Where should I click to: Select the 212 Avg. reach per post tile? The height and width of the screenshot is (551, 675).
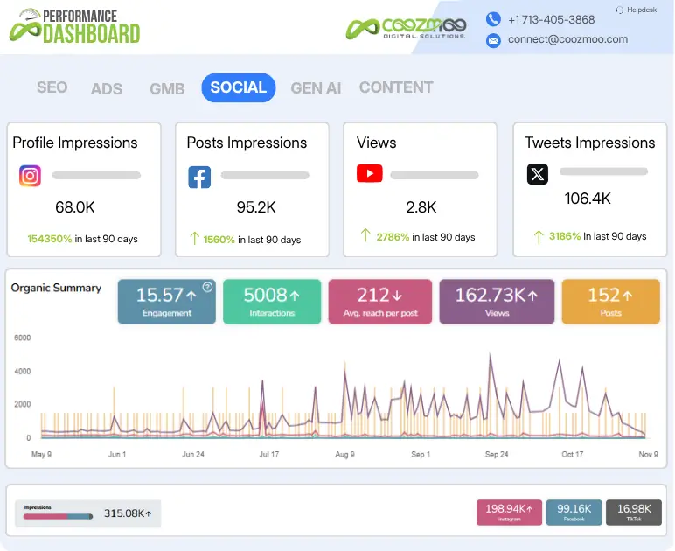point(380,302)
